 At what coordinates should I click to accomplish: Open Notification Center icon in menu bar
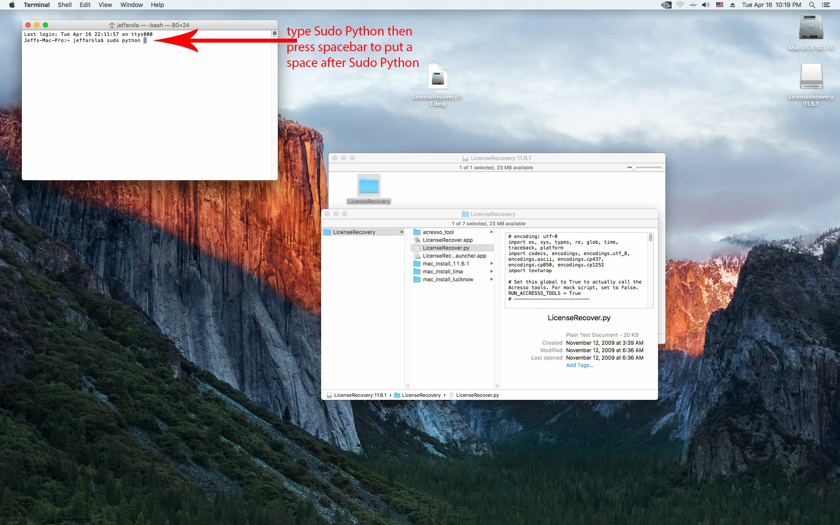tap(826, 5)
